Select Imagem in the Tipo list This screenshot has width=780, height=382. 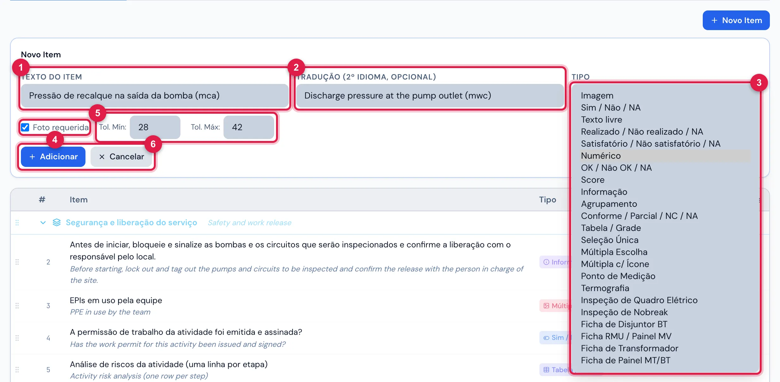pyautogui.click(x=665, y=96)
